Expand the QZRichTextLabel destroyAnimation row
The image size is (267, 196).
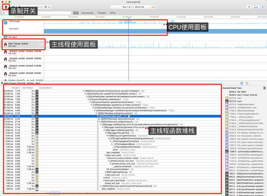point(99,119)
